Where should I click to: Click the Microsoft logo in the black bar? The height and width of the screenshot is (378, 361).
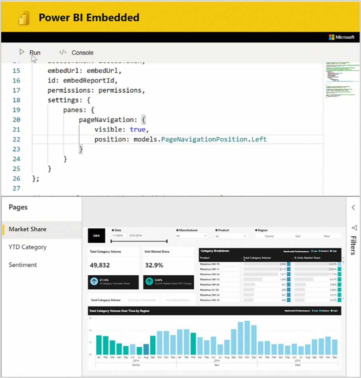341,37
